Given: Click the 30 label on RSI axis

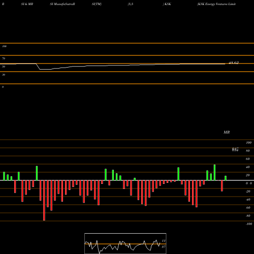Looking at the screenshot, I should click(4, 75).
